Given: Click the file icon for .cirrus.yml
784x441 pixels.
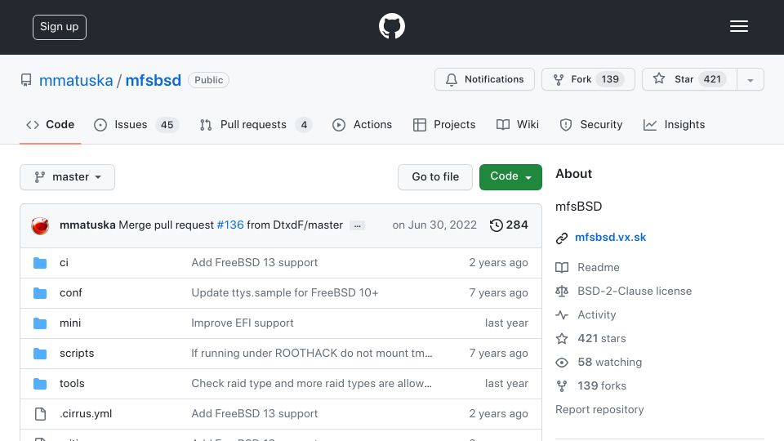Looking at the screenshot, I should tap(40, 414).
